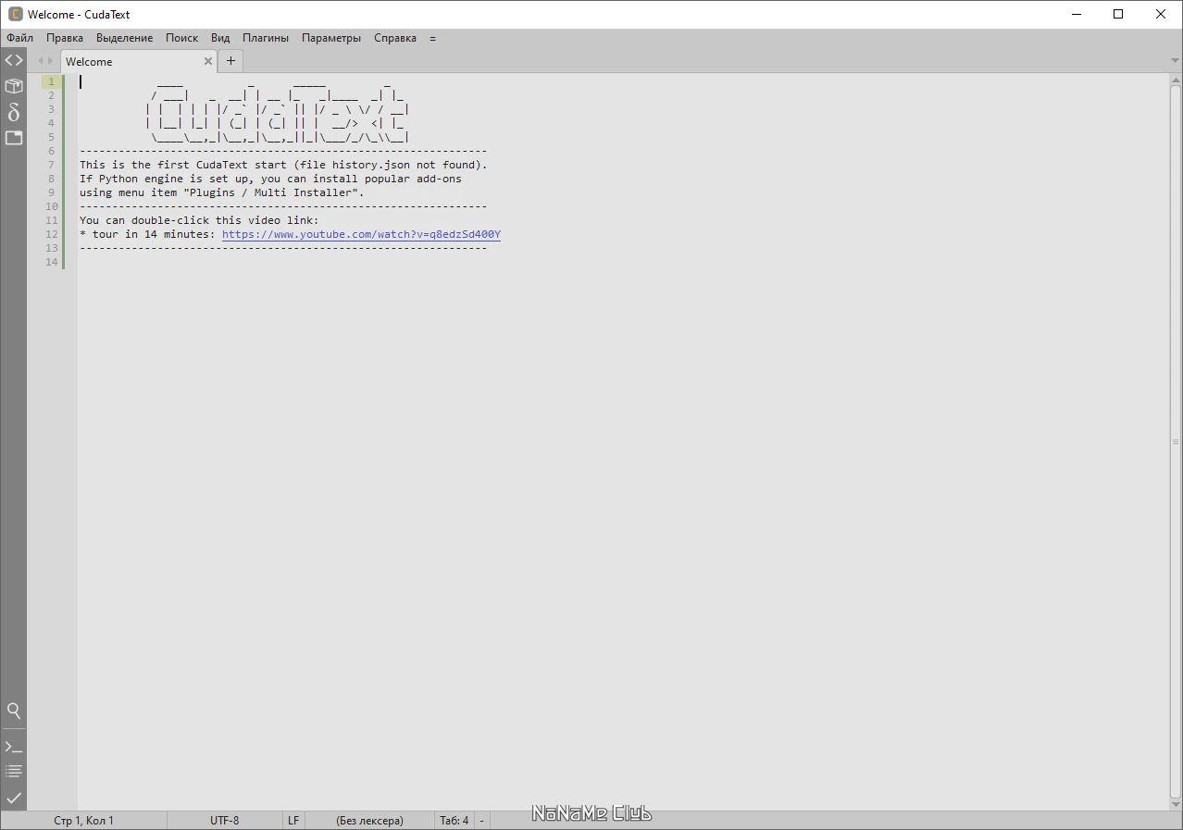This screenshot has width=1183, height=830.
Task: Open the Console panel icon
Action: (14, 747)
